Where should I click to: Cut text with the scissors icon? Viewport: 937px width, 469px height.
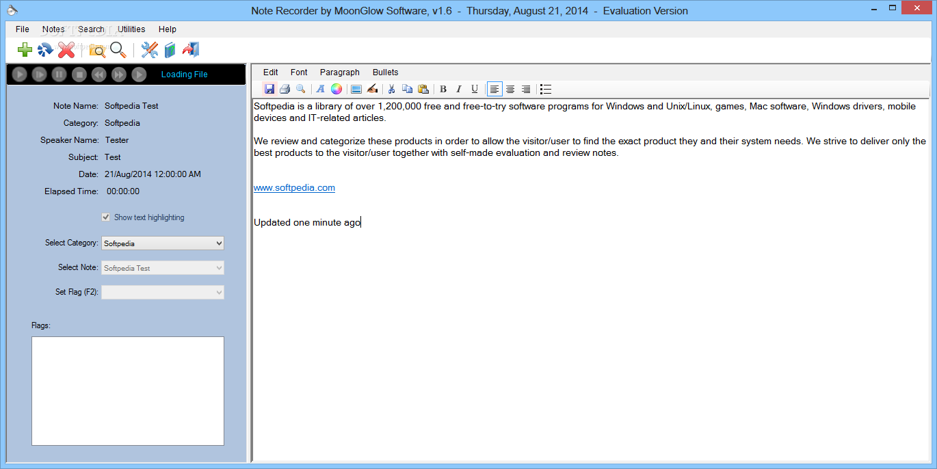point(392,89)
